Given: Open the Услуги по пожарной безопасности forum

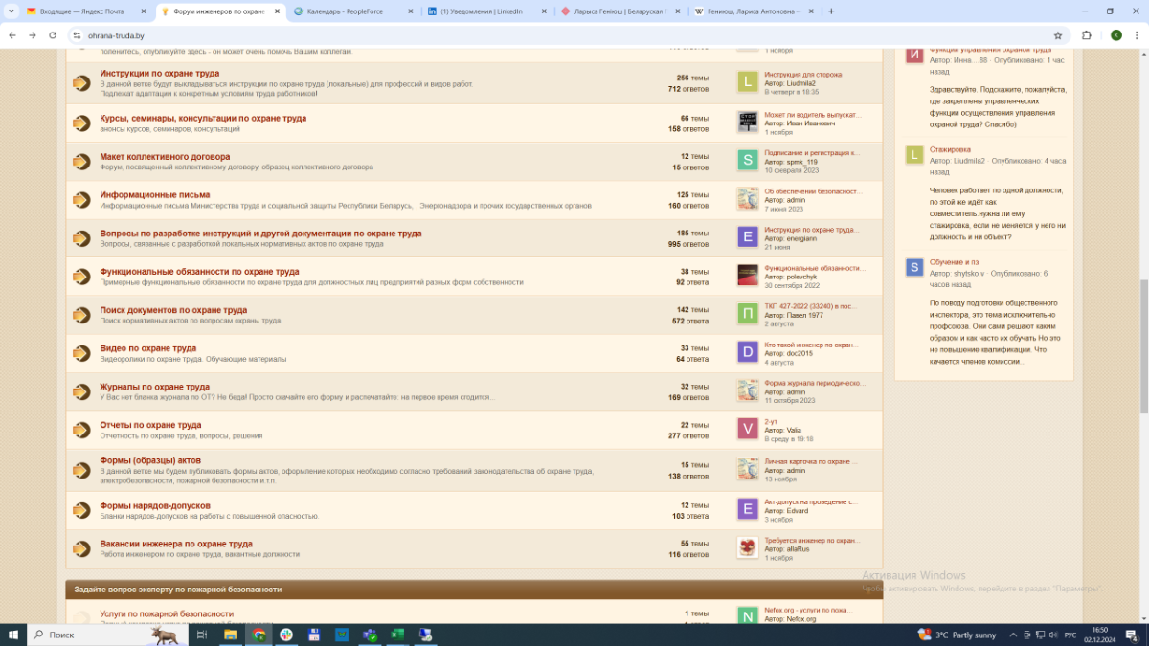Looking at the screenshot, I should pos(167,613).
